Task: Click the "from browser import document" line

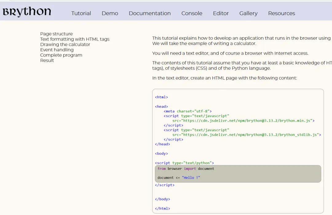Action: click(186, 169)
